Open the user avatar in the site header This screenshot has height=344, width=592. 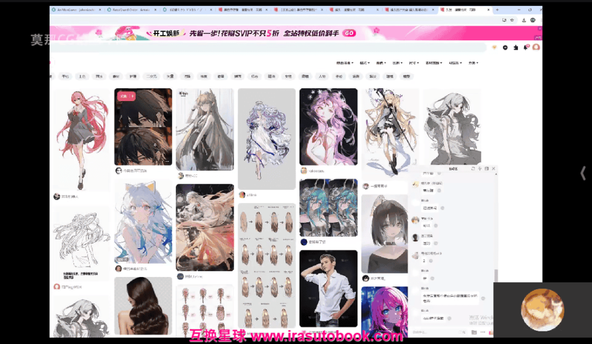[x=536, y=47]
